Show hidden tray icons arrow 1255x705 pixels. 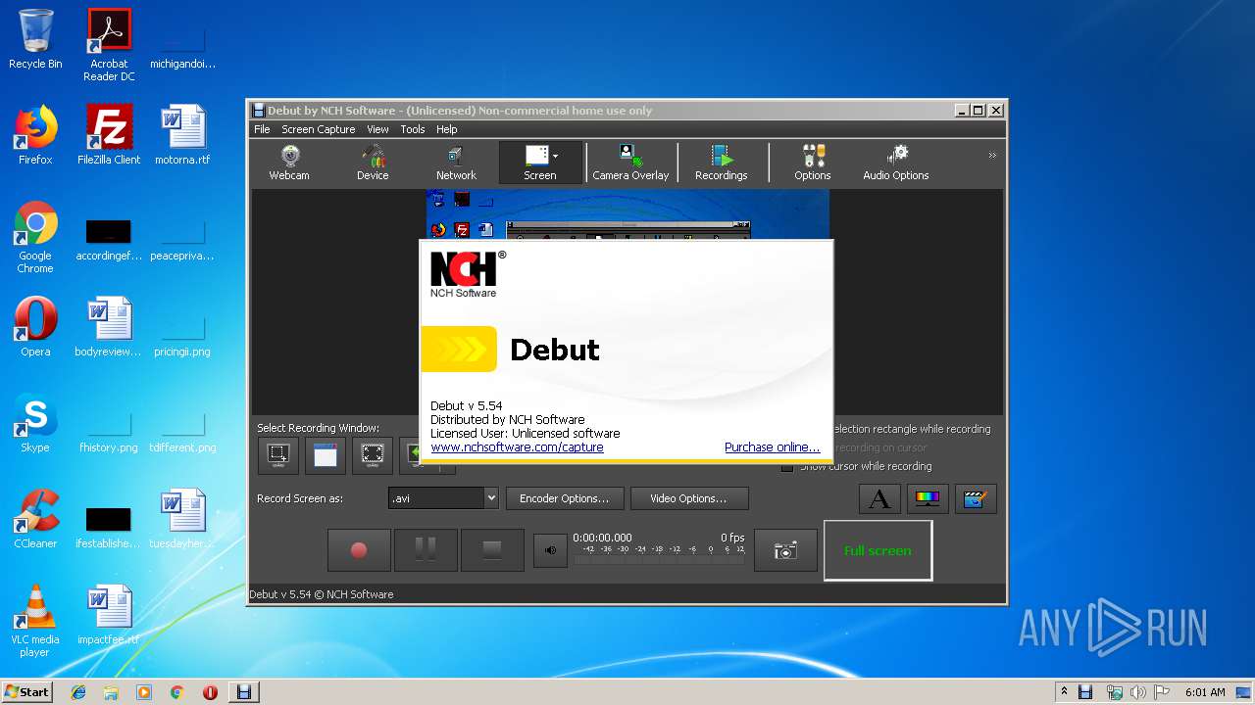(x=1064, y=691)
